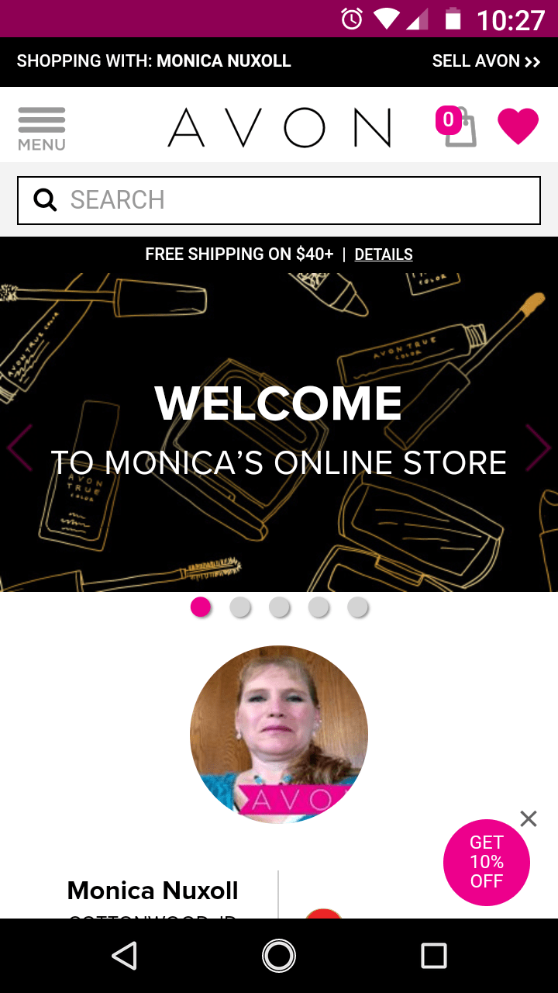Image resolution: width=558 pixels, height=993 pixels.
Task: Focus the SEARCH input field
Action: [279, 200]
